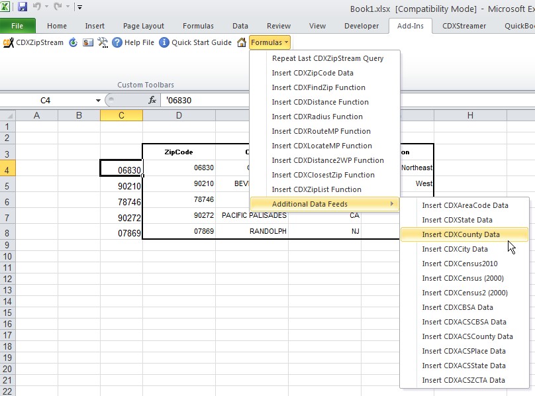Switch to the Review ribbon tab
Screen dimensions: 535x396
click(x=279, y=26)
